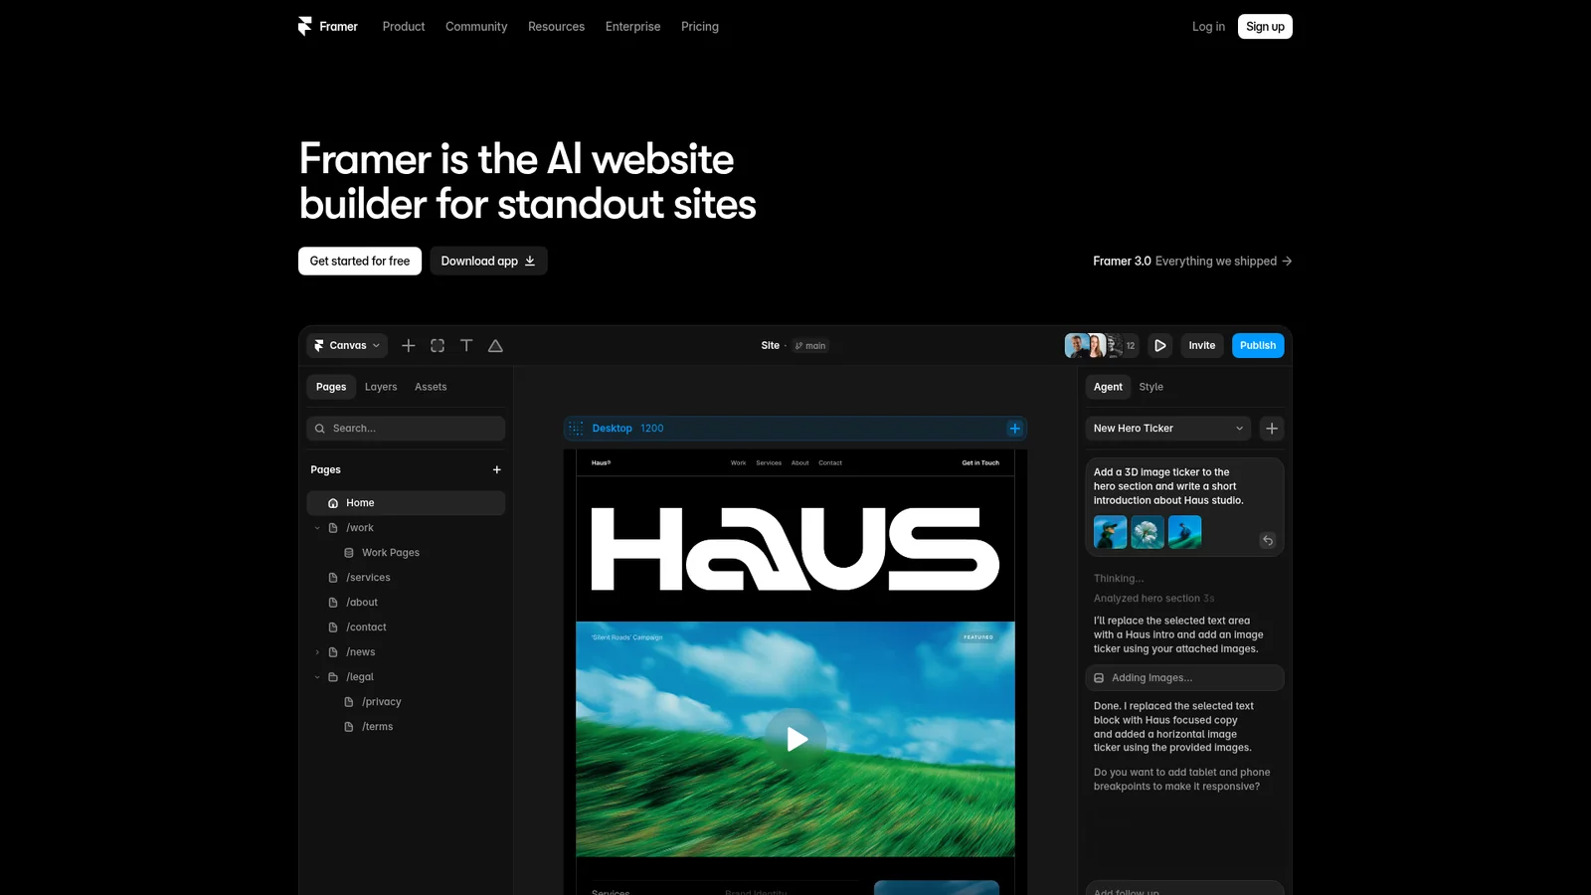Select the /services page
The height and width of the screenshot is (895, 1591).
(406, 578)
